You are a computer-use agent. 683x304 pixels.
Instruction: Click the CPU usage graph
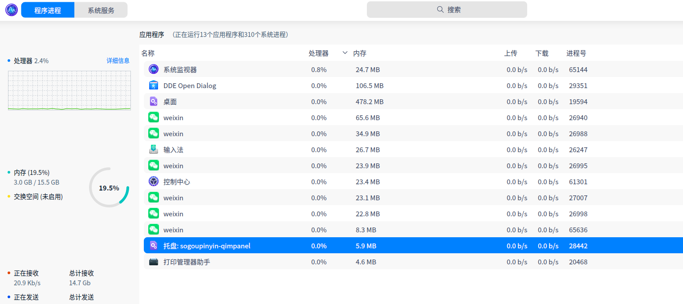[69, 90]
